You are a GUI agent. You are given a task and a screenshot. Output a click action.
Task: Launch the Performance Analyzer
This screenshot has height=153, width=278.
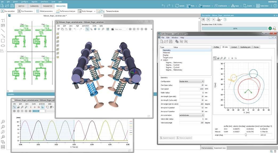[x=66, y=11]
